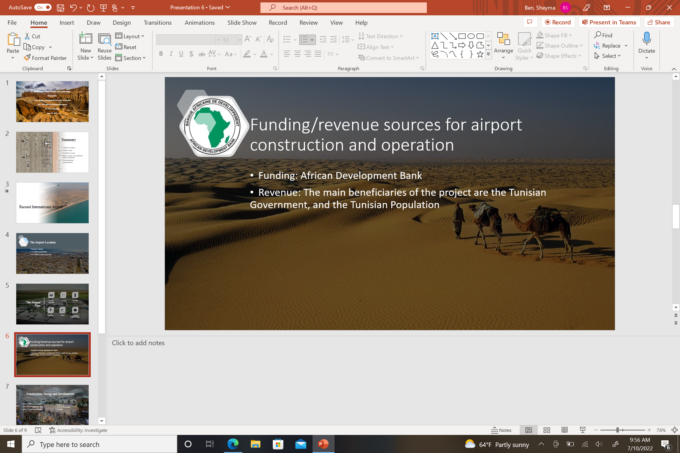Click Present in Teams button

coord(609,22)
